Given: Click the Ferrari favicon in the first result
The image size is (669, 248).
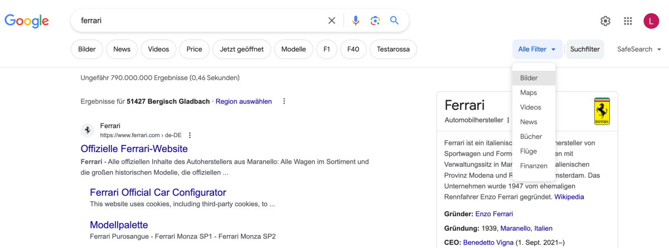Looking at the screenshot, I should pos(88,130).
